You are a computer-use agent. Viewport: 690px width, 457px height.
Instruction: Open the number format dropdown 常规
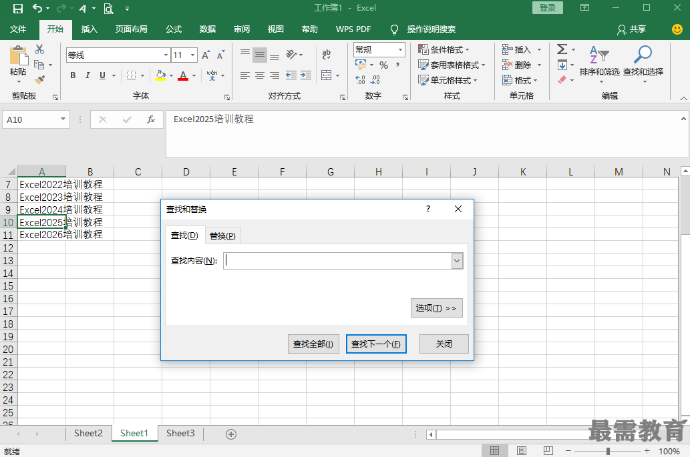point(400,49)
